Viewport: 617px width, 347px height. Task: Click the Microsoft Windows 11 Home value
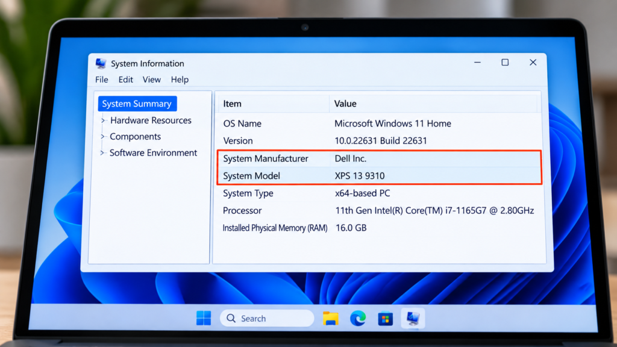click(393, 123)
